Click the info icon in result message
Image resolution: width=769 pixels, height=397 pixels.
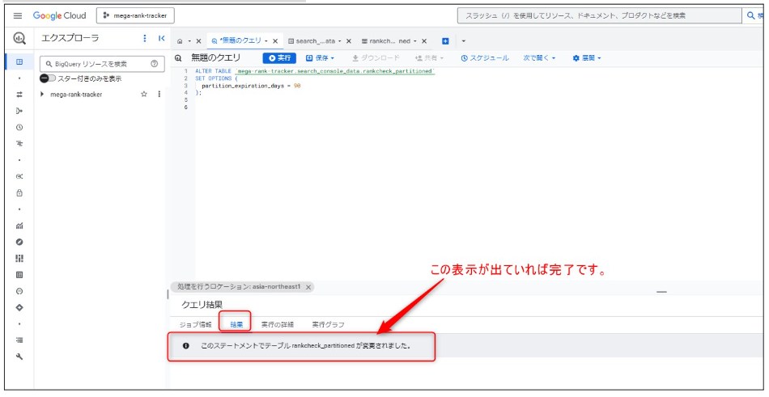pyautogui.click(x=186, y=345)
